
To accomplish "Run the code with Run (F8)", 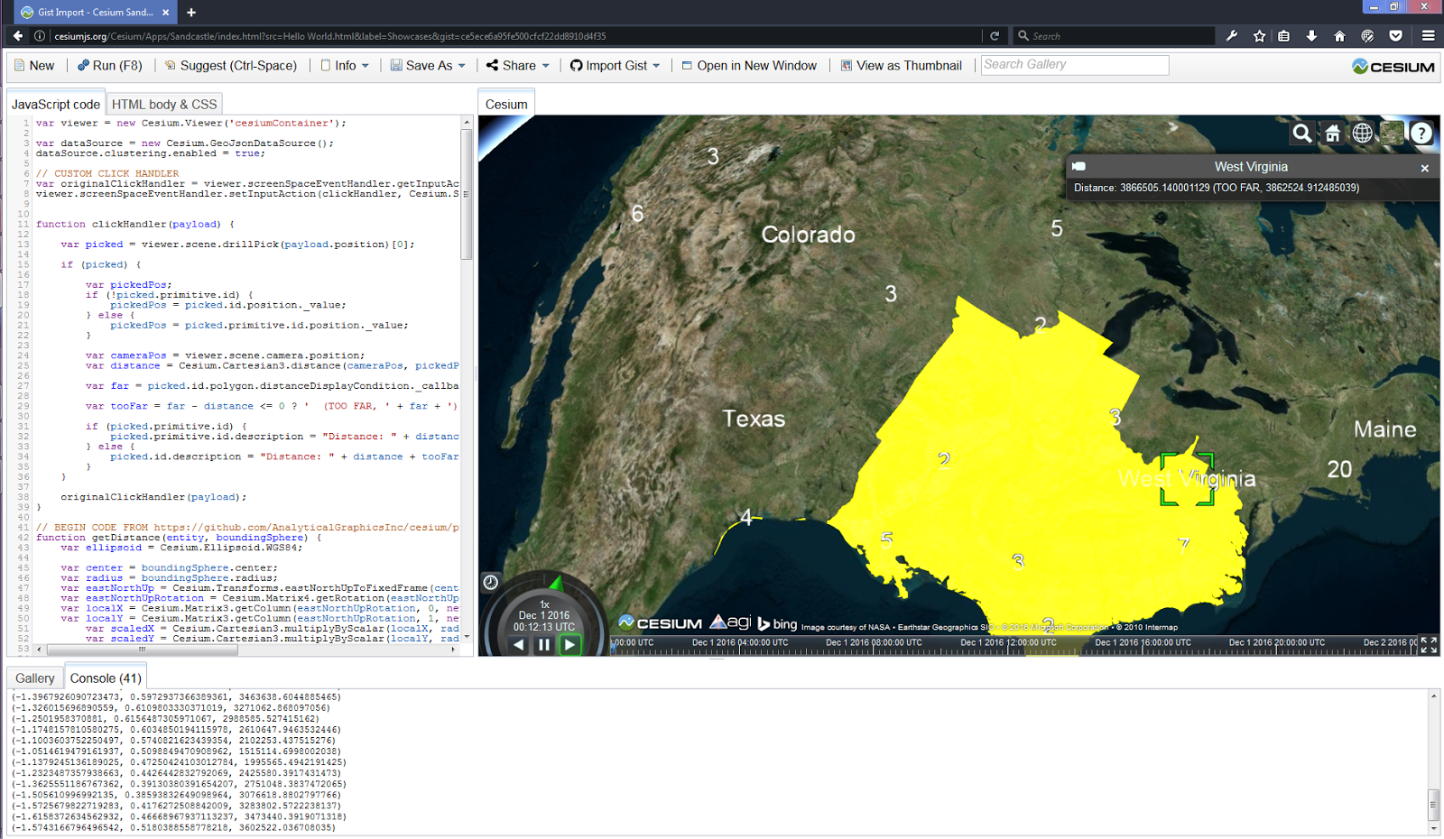I will pos(109,66).
